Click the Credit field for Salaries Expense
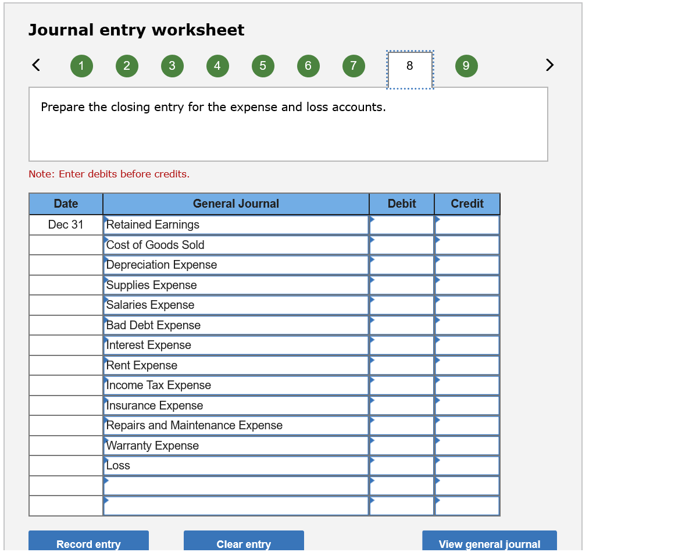 click(467, 305)
